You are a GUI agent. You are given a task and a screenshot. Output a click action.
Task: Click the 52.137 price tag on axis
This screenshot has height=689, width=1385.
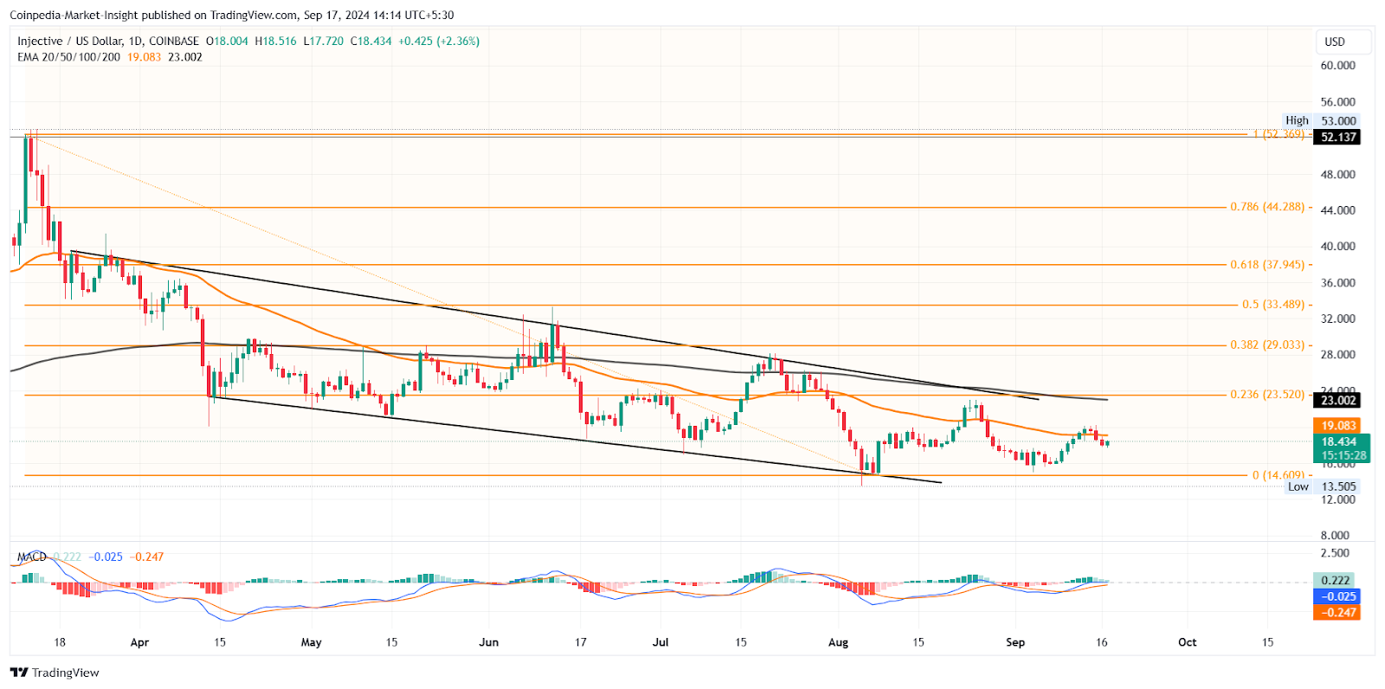click(x=1337, y=137)
